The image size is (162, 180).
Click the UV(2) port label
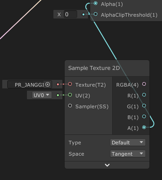point(83,96)
